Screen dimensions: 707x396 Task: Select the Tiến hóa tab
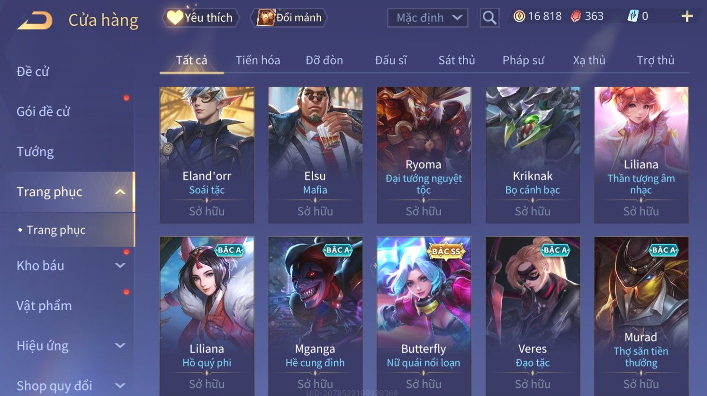(258, 60)
